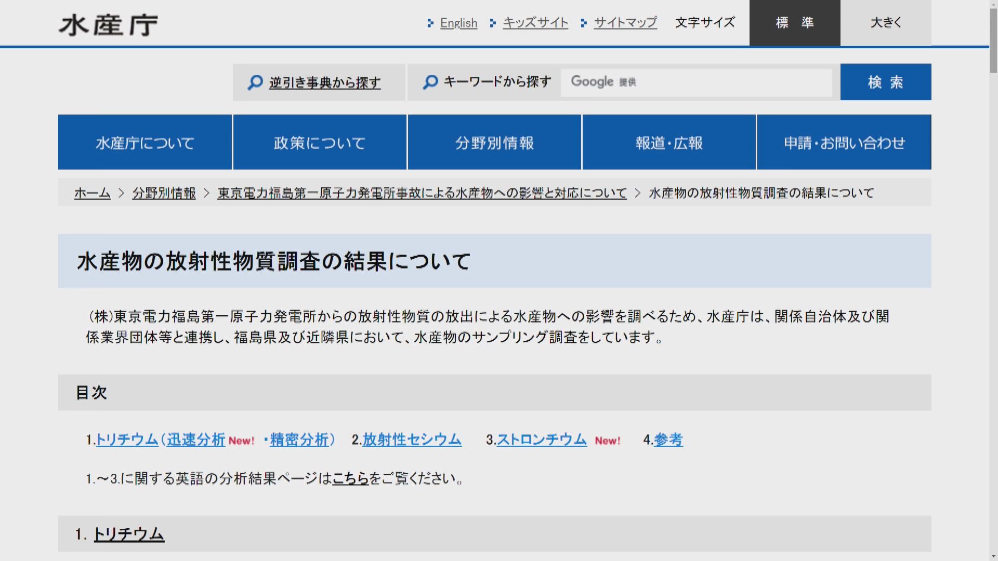Click the arrow icon before キッズサイト
998x561 pixels.
[493, 22]
